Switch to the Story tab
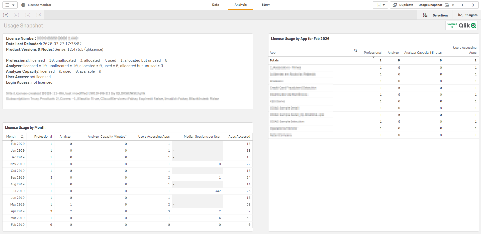 (265, 5)
